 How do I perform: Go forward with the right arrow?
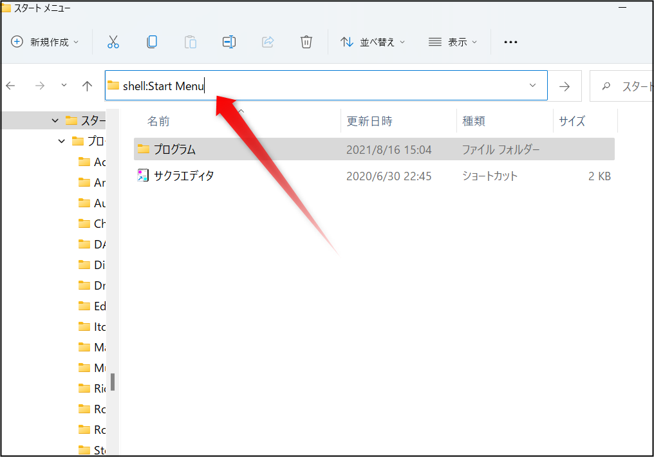pyautogui.click(x=40, y=86)
